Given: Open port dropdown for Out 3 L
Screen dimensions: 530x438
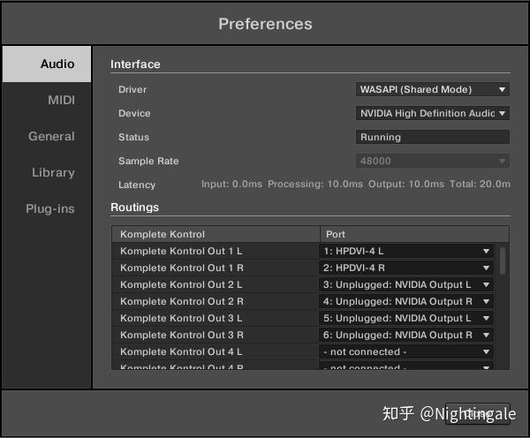Looking at the screenshot, I should tap(405, 318).
